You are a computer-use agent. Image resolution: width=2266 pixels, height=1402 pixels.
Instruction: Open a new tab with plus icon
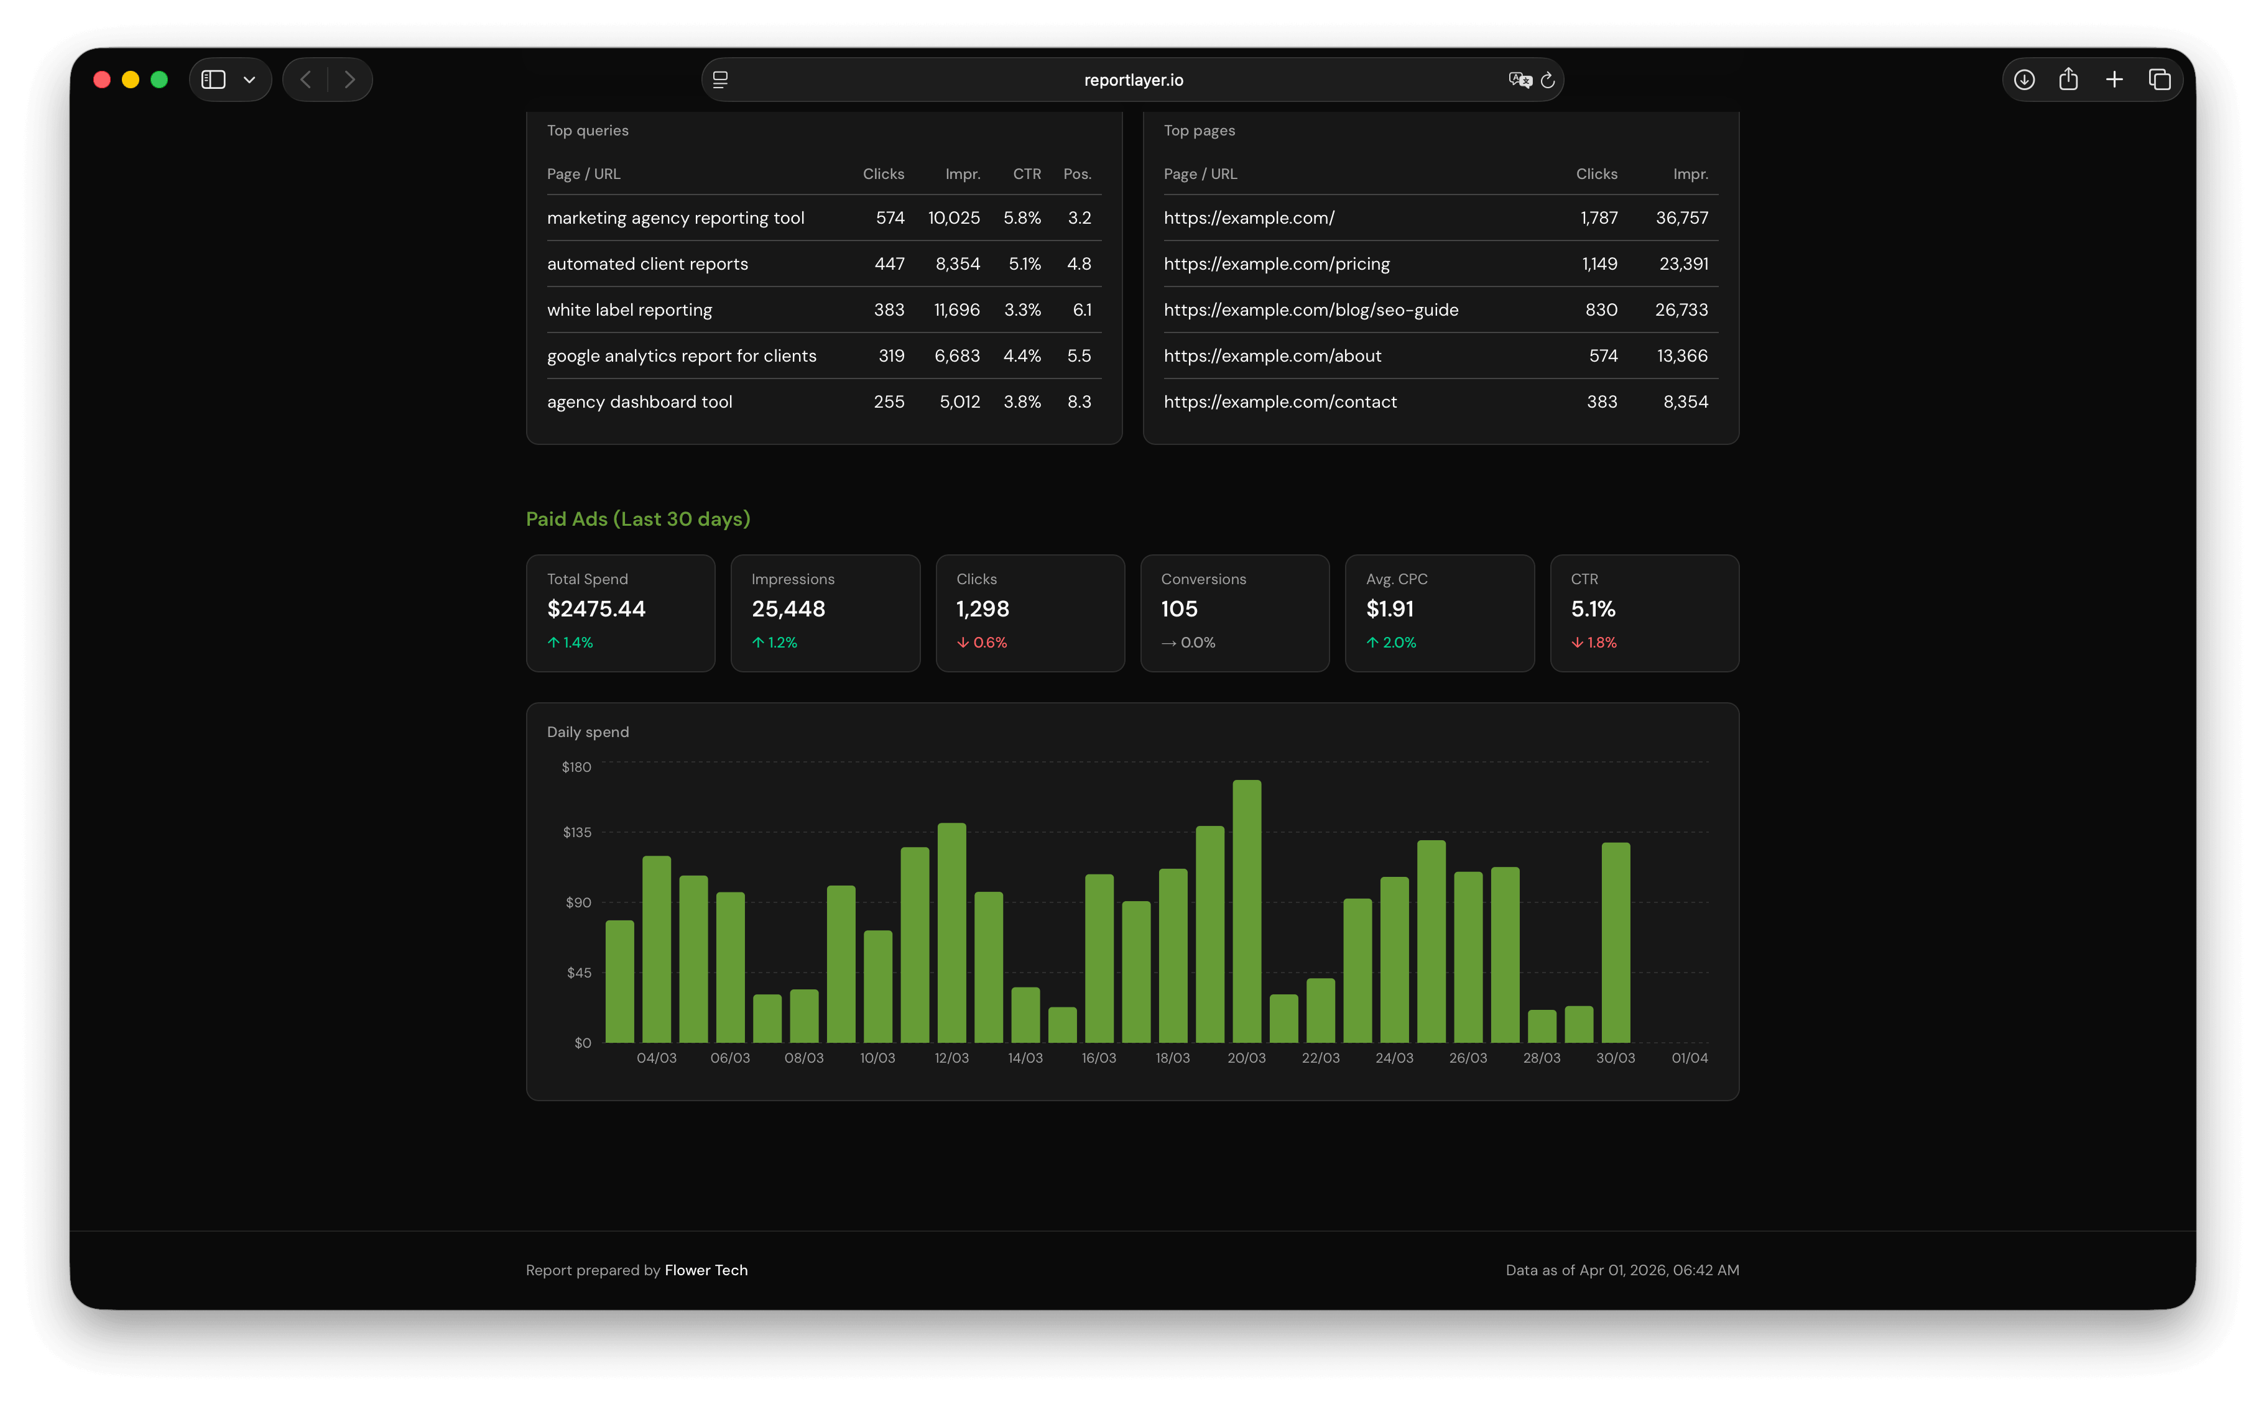pyautogui.click(x=2114, y=80)
